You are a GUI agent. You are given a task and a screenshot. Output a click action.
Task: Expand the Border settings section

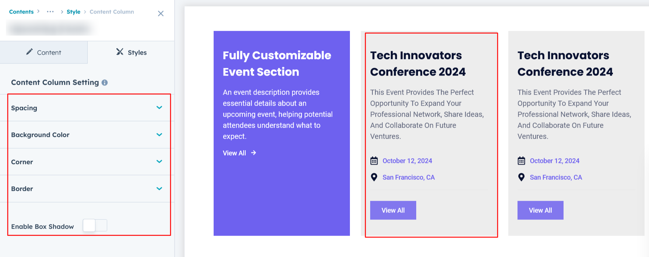[159, 189]
